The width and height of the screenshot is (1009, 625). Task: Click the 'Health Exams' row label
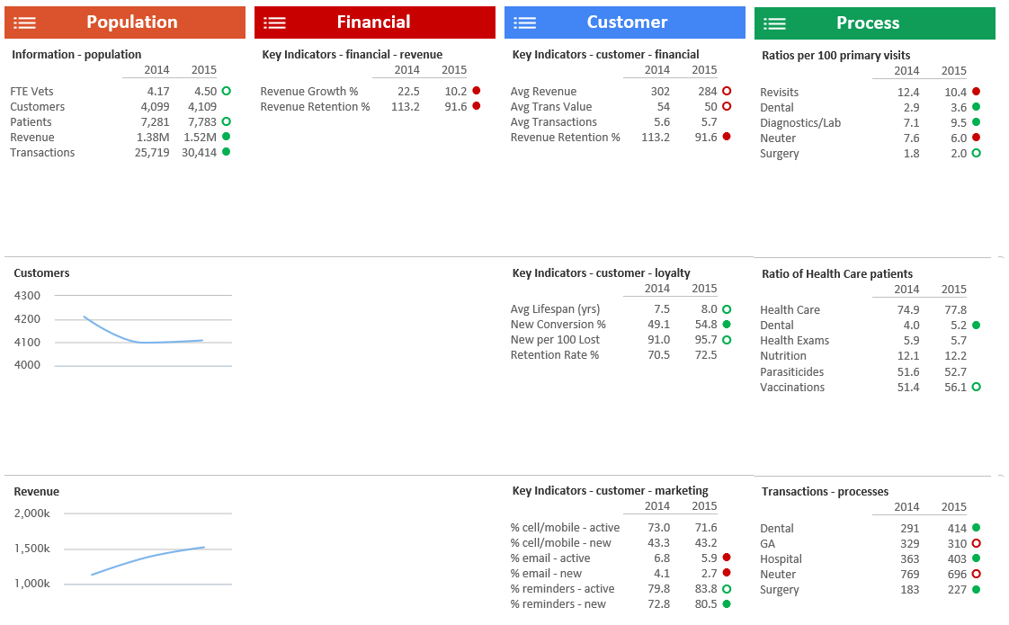point(795,341)
